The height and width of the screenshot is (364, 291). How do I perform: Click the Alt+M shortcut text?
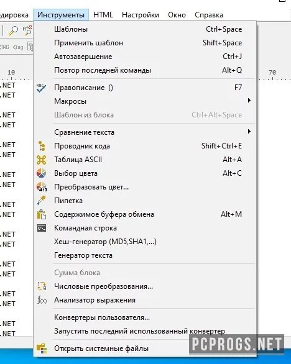(x=231, y=214)
